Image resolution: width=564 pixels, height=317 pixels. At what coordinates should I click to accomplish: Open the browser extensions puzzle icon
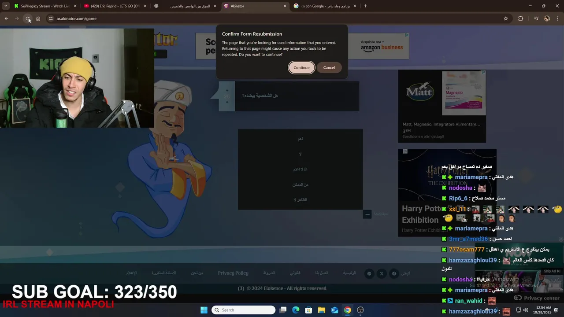[x=520, y=18]
